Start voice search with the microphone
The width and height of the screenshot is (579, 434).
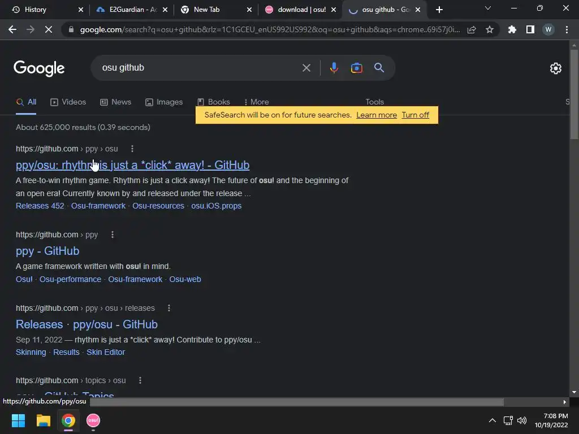coord(334,68)
